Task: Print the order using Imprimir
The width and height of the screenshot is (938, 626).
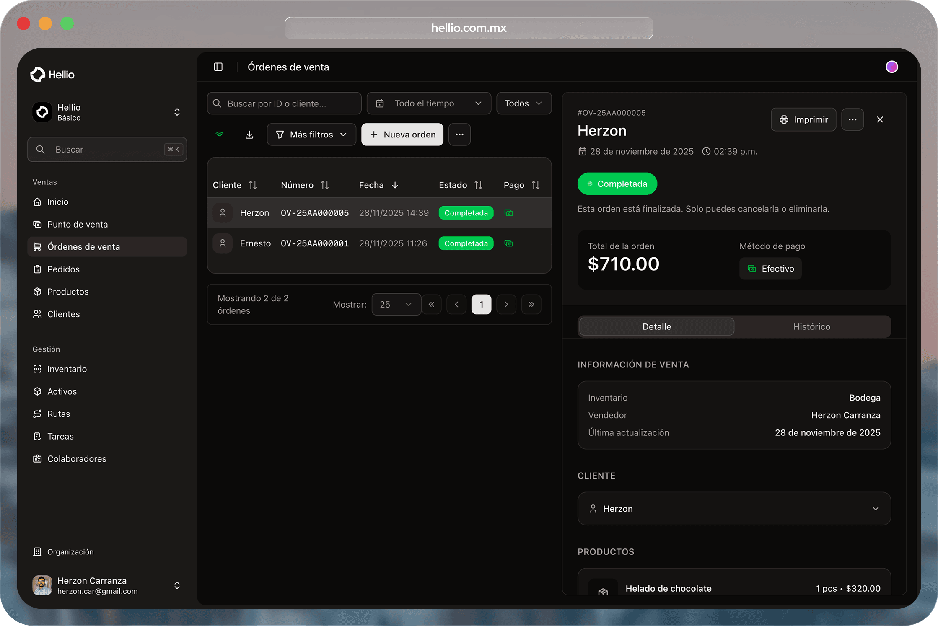Action: coord(803,119)
